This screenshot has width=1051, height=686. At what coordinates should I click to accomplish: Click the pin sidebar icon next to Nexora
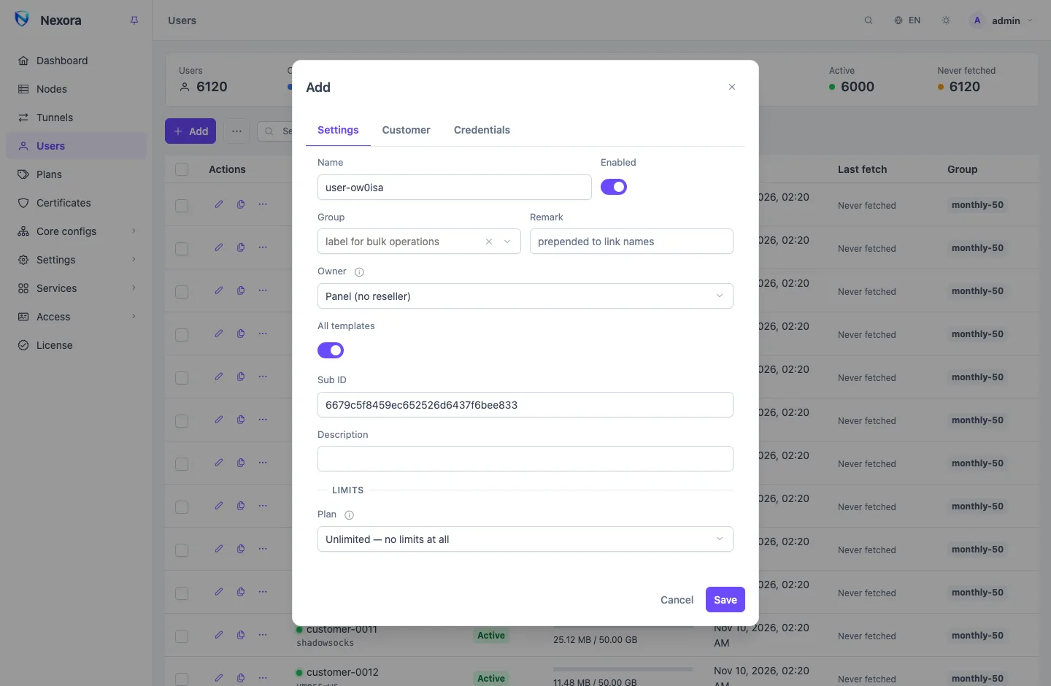[134, 20]
